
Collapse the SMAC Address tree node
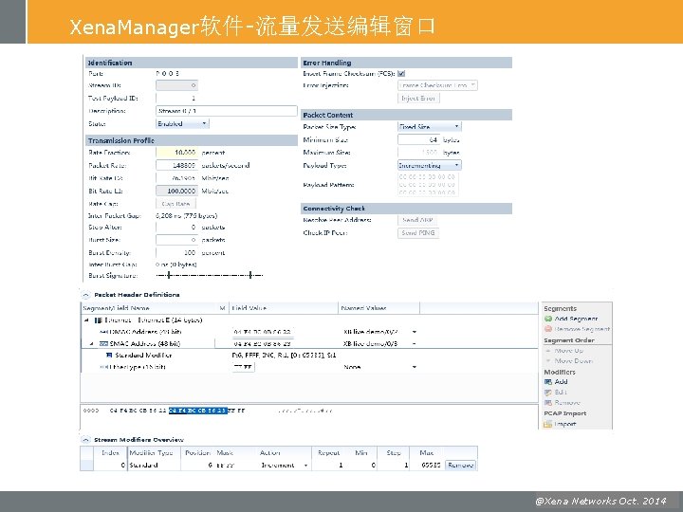click(x=92, y=343)
